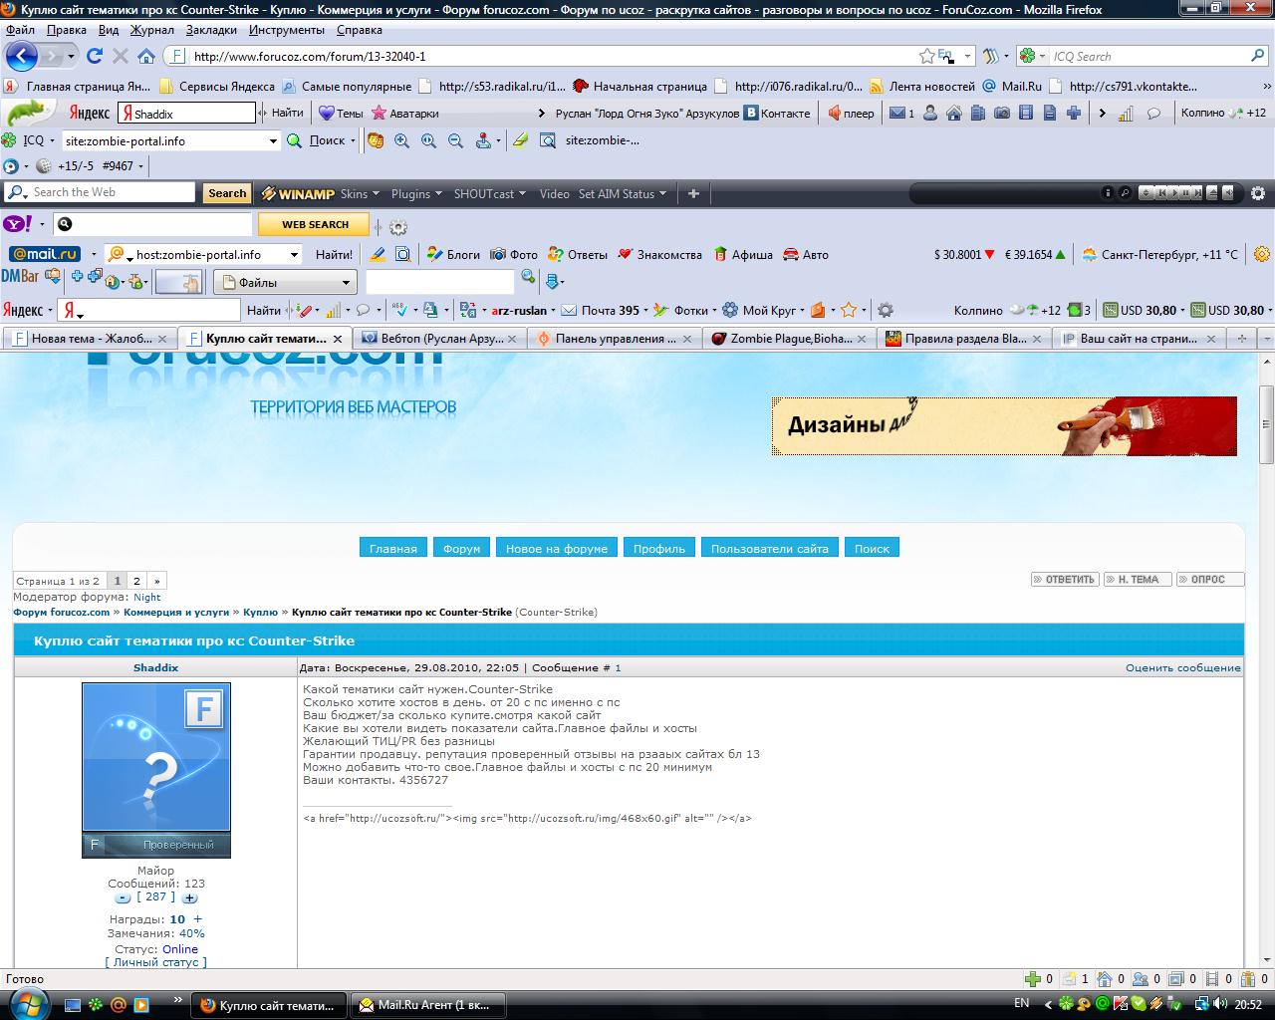Click the ICQ toolbar zoom-out magnifier
1275x1020 pixels.
[x=455, y=140]
